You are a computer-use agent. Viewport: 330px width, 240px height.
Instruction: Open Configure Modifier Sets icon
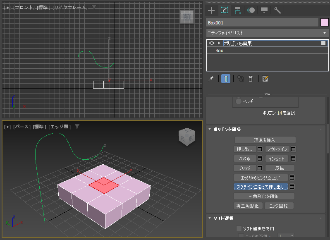[x=265, y=79]
